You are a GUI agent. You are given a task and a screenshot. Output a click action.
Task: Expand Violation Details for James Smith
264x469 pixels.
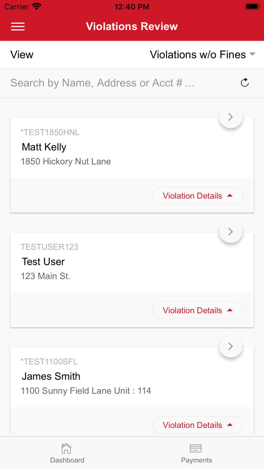(198, 425)
